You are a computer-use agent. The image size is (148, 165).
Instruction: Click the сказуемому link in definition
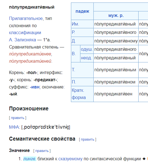click(70, 159)
